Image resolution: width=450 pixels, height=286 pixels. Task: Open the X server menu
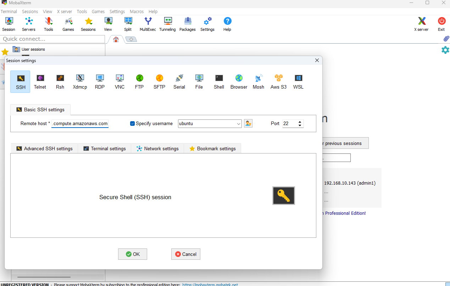65,12
